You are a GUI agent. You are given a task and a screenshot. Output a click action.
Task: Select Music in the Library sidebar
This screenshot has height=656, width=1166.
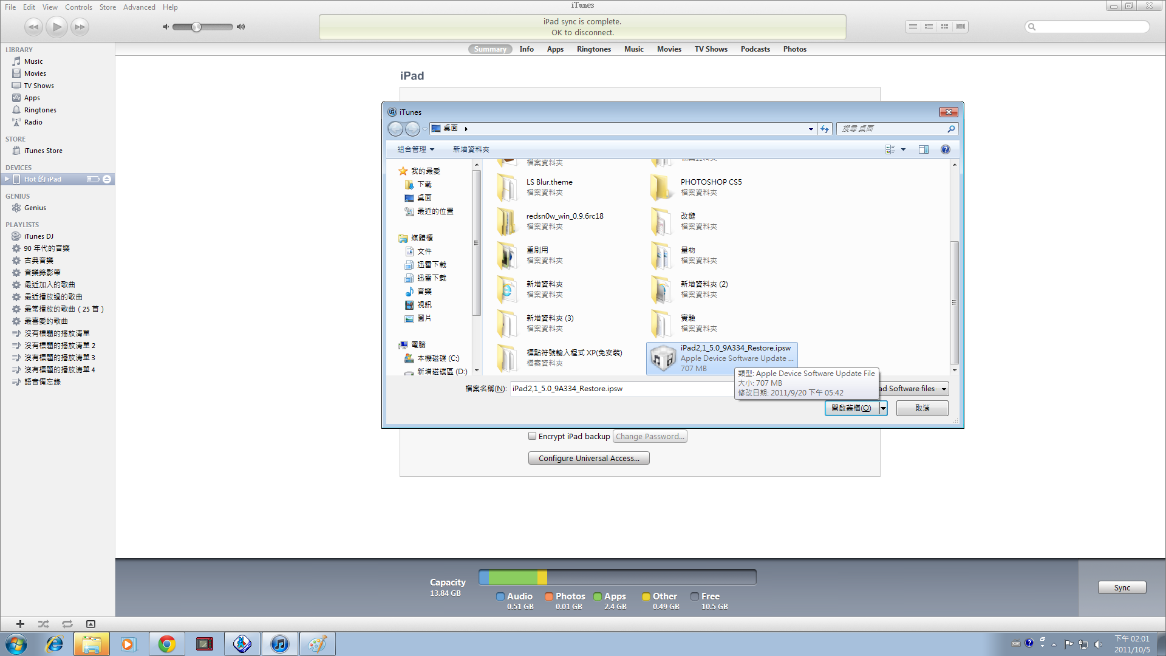33,61
